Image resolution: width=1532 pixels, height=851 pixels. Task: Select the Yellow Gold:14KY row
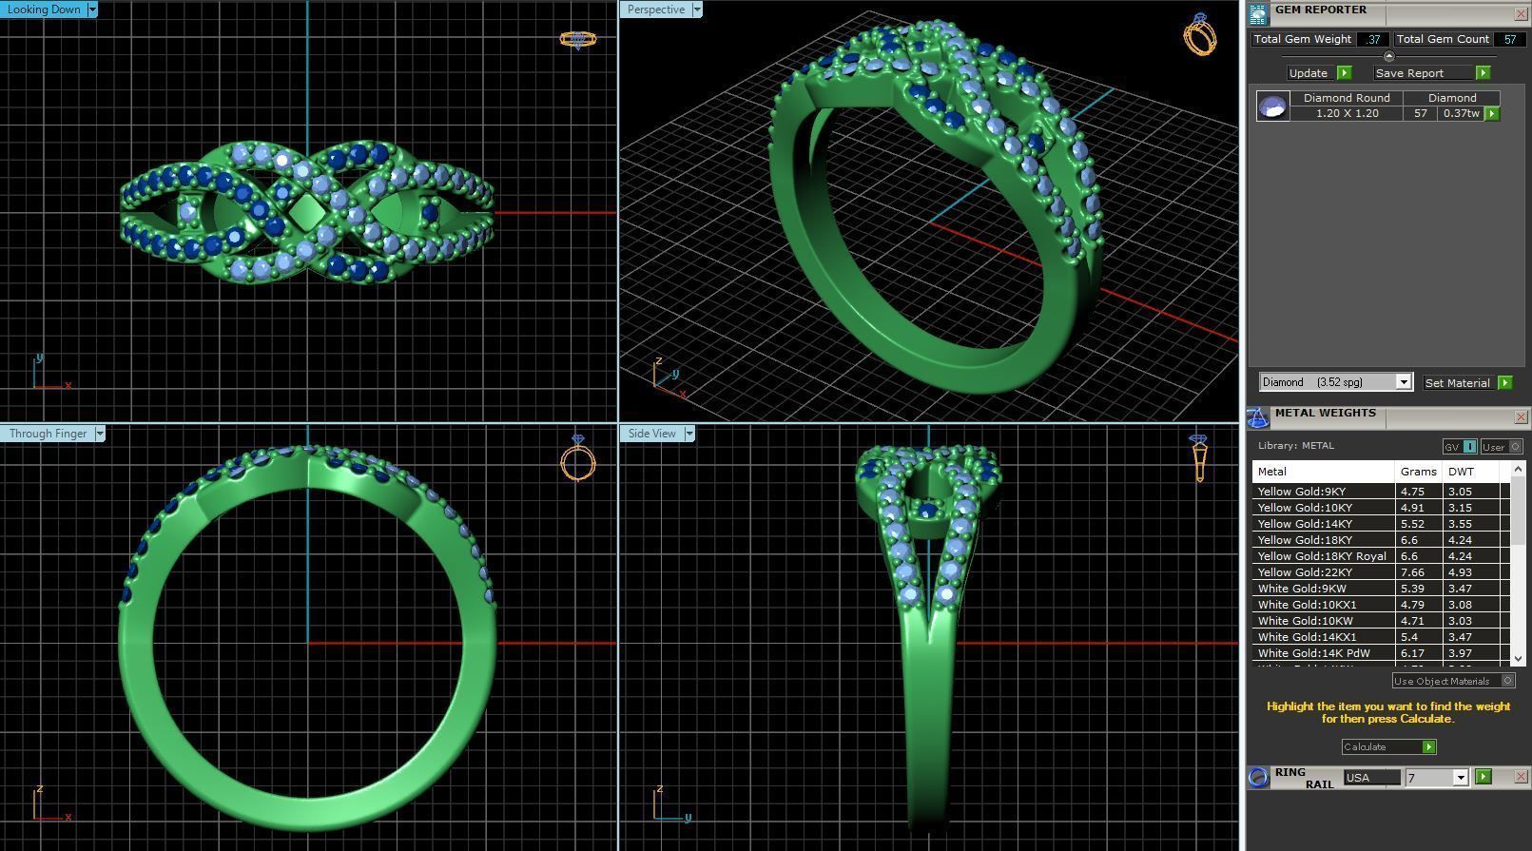pyautogui.click(x=1381, y=524)
